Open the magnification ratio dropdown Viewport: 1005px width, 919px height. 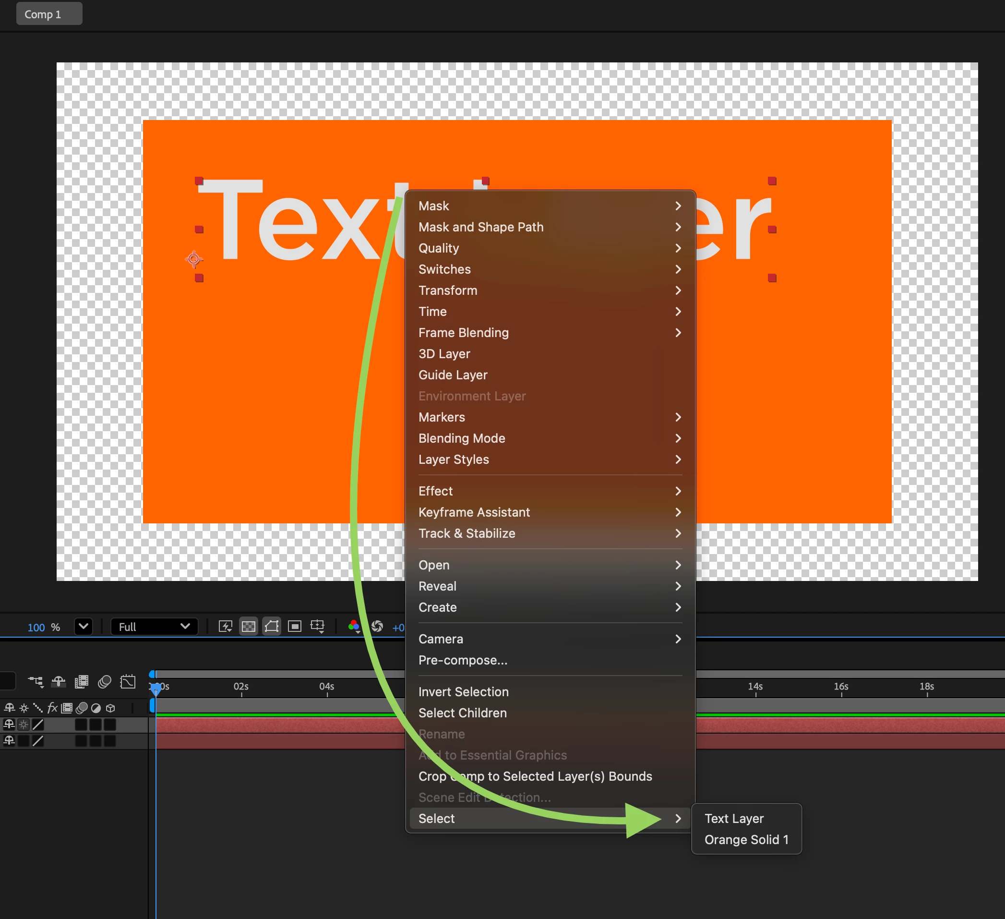pyautogui.click(x=83, y=626)
